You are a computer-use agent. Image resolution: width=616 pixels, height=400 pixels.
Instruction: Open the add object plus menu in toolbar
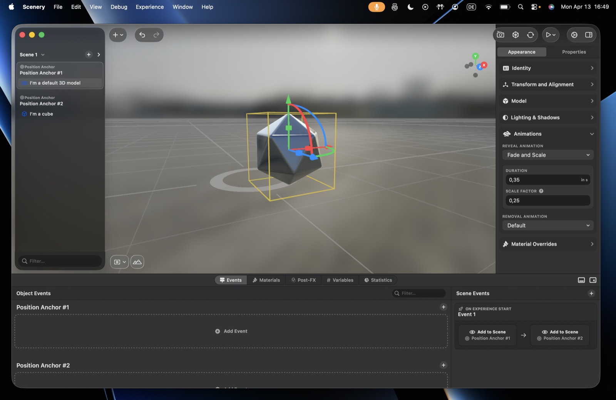(x=118, y=35)
